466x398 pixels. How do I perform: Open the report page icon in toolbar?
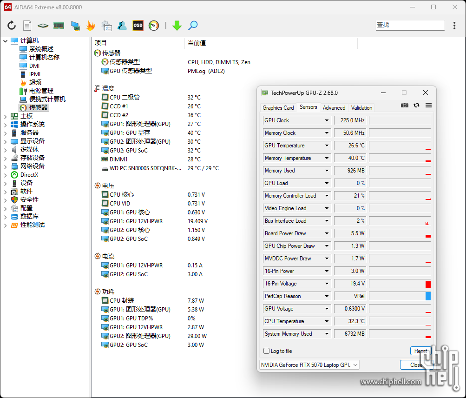coord(27,26)
